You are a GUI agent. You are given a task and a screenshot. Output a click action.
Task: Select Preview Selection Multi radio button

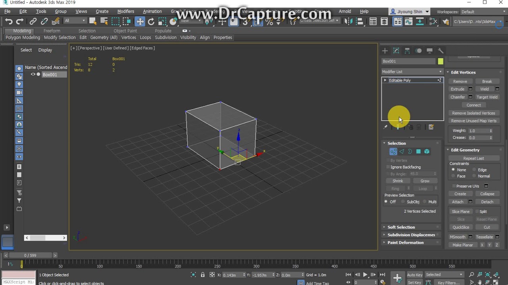(x=425, y=202)
